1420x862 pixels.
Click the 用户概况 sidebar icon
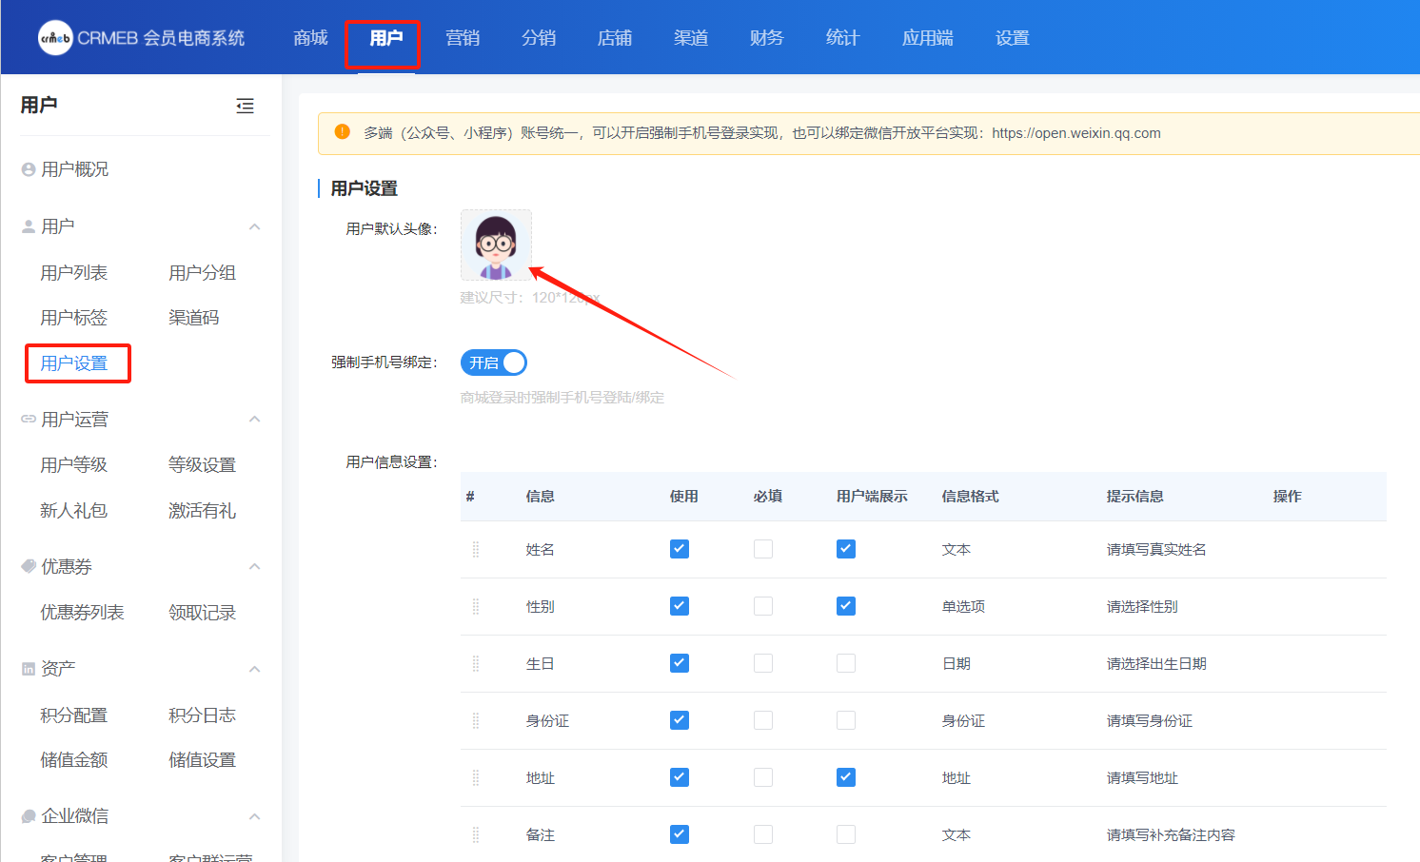[29, 169]
